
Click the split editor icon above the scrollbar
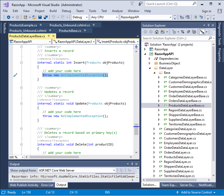pos(136,47)
